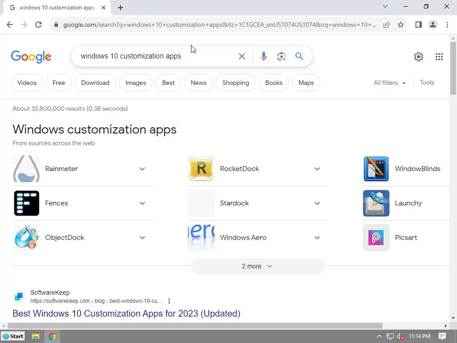Open the All filters dropdown
457x343 pixels.
click(390, 83)
